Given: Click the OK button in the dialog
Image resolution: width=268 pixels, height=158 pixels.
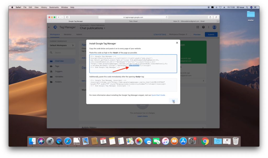Looking at the screenshot, I should [x=174, y=100].
